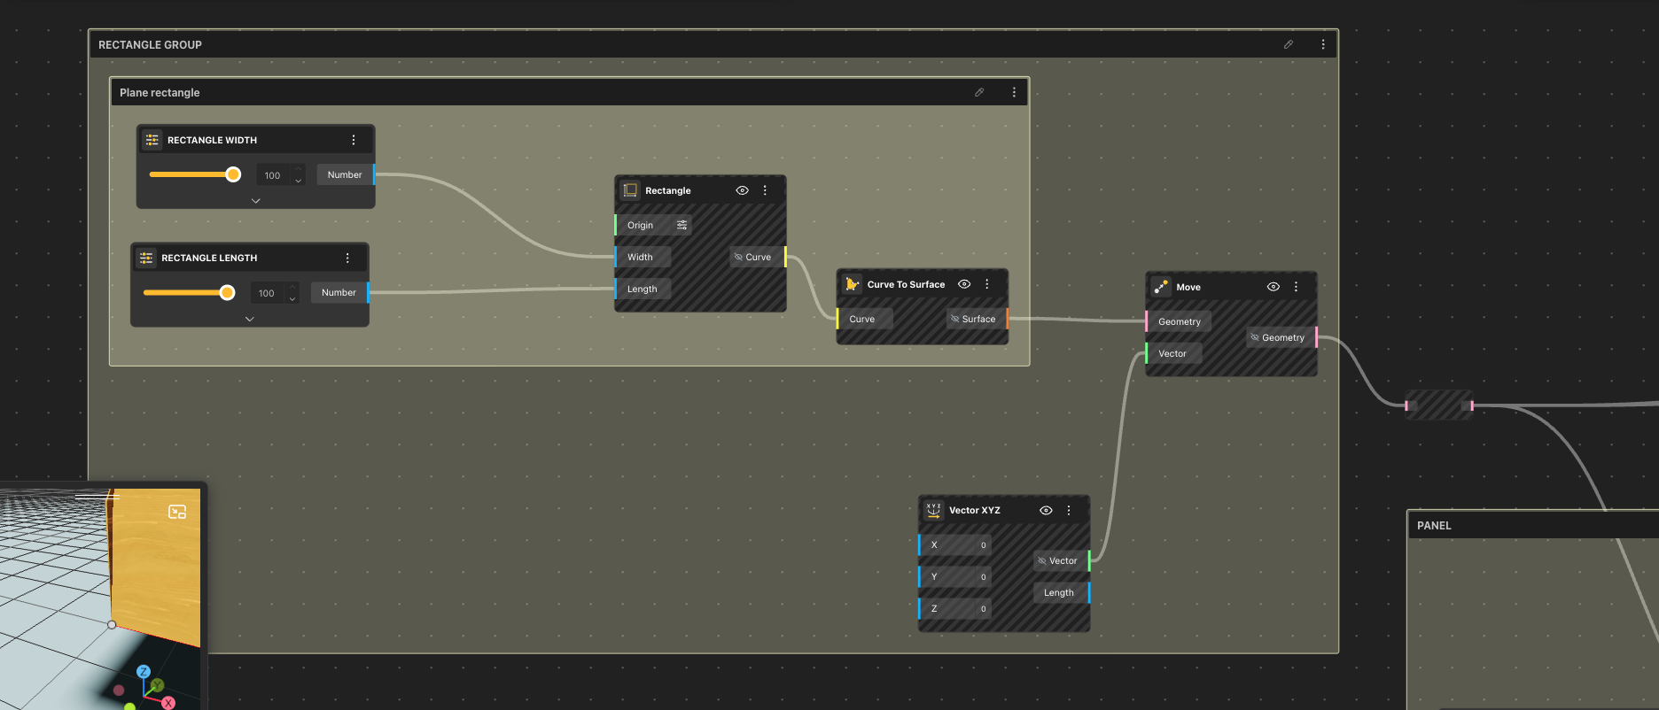Hide the Move node preview with eye icon
The width and height of the screenshot is (1659, 710).
coord(1273,287)
